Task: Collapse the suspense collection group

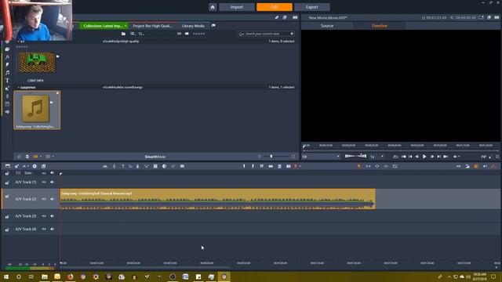Action: (x=18, y=87)
